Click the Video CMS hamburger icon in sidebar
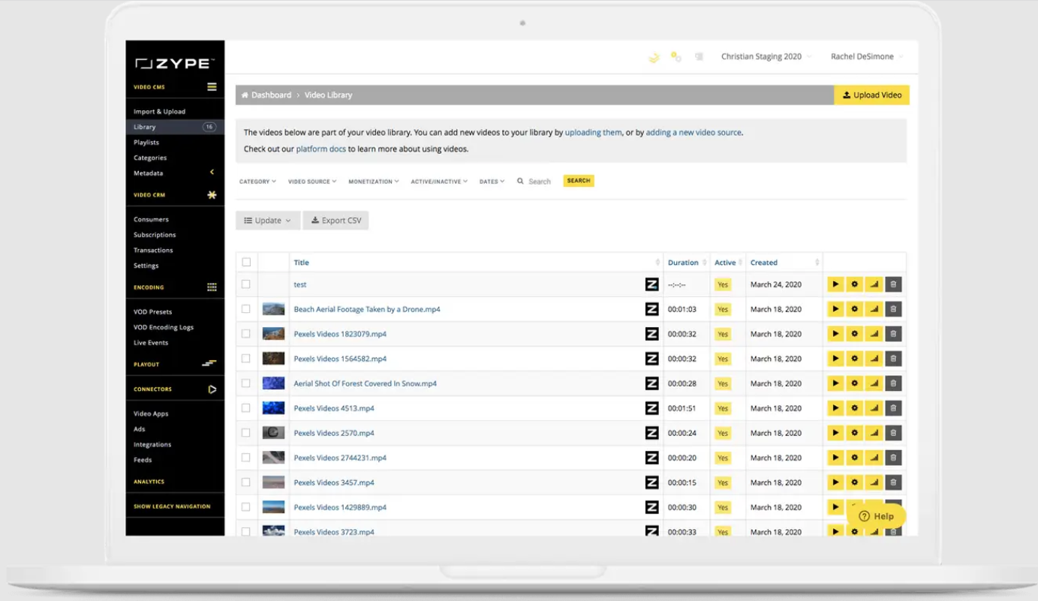Viewport: 1038px width, 601px height. pos(212,87)
